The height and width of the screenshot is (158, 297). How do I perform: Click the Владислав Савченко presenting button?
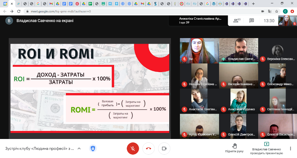pos(266,148)
